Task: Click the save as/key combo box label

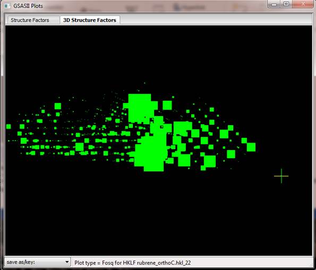Action: tap(21, 262)
